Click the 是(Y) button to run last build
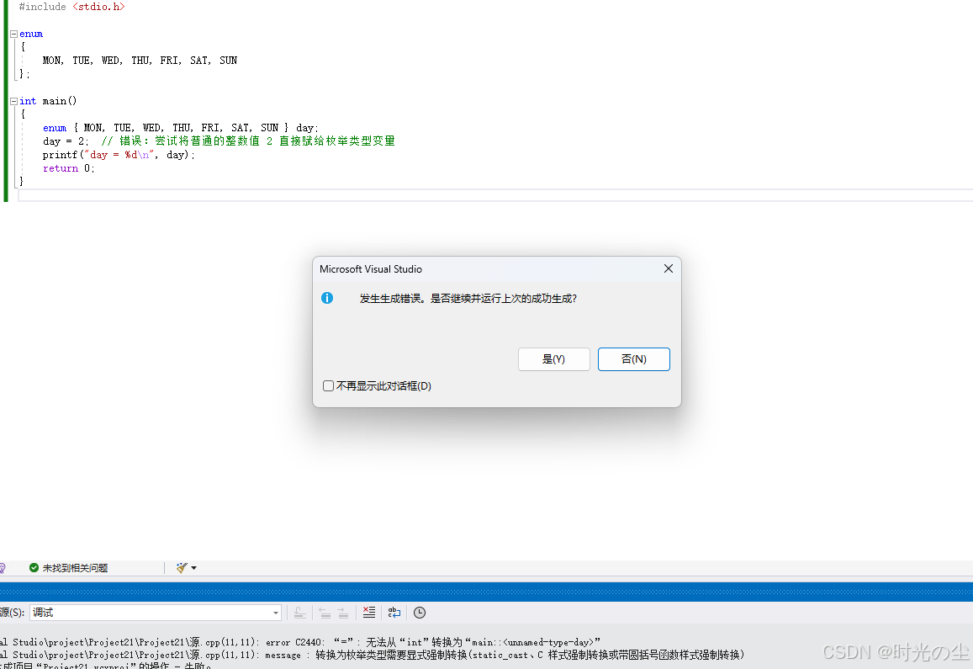 553,358
